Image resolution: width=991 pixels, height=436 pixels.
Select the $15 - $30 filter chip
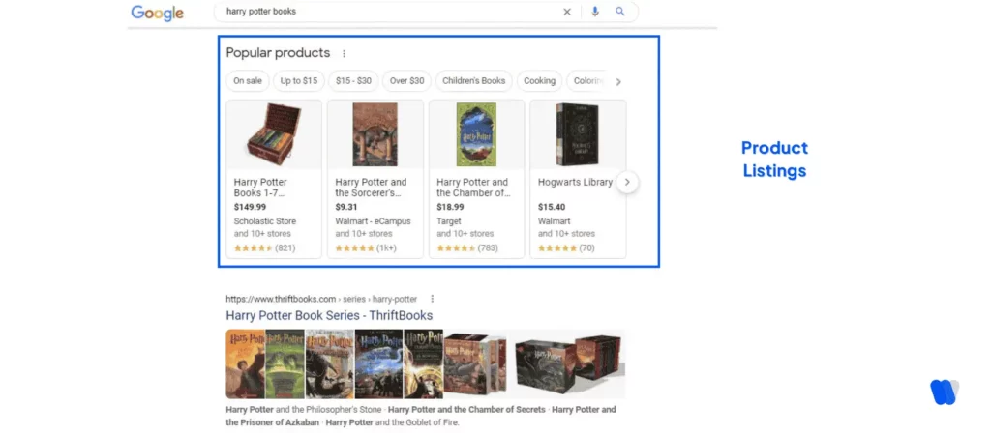353,81
